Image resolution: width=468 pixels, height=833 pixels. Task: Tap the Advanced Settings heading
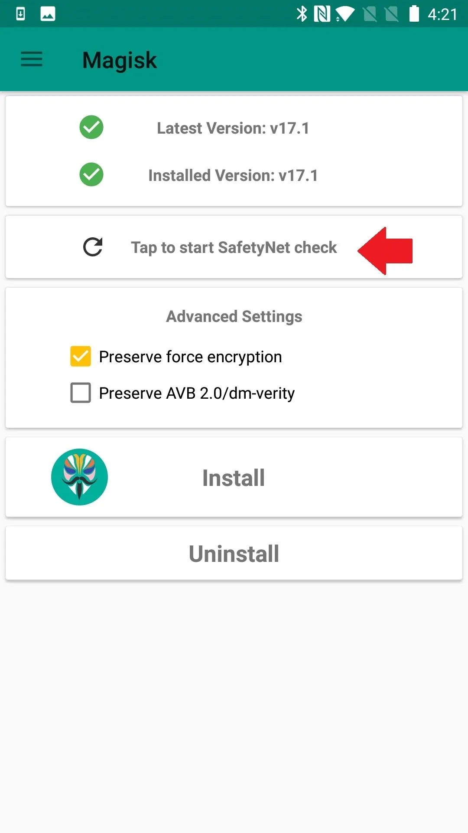234,316
